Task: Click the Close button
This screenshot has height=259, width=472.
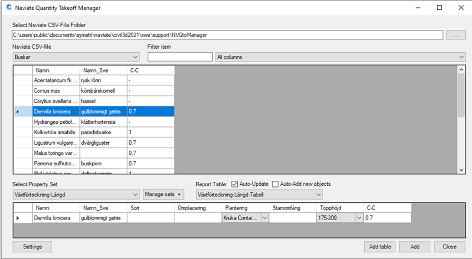Action: (449, 247)
